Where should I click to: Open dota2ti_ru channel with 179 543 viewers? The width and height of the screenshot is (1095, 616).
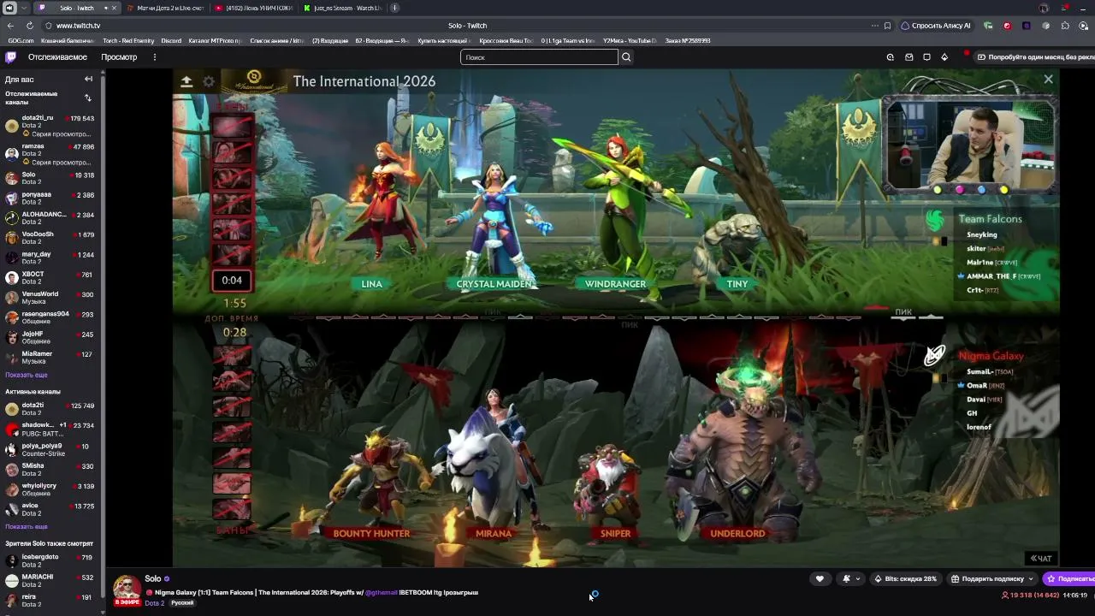tap(50, 126)
